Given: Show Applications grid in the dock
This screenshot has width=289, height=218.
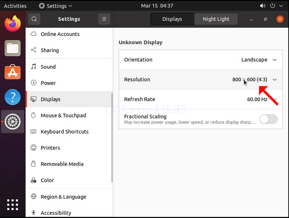Looking at the screenshot, I should click(13, 205).
